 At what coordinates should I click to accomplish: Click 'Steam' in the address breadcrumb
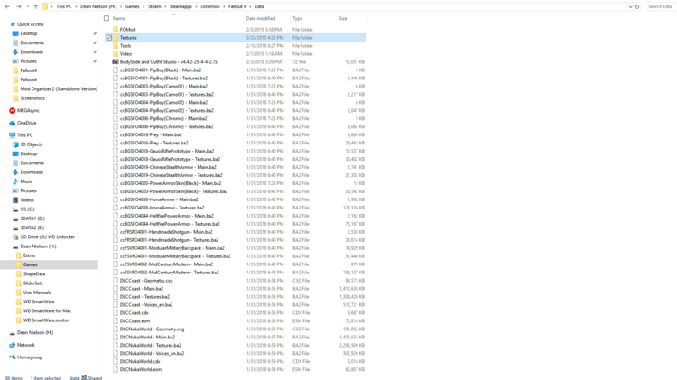[154, 6]
